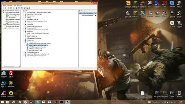Screen dimensions: 185x104
Task: Open the Действие menu
Action: (10, 5)
